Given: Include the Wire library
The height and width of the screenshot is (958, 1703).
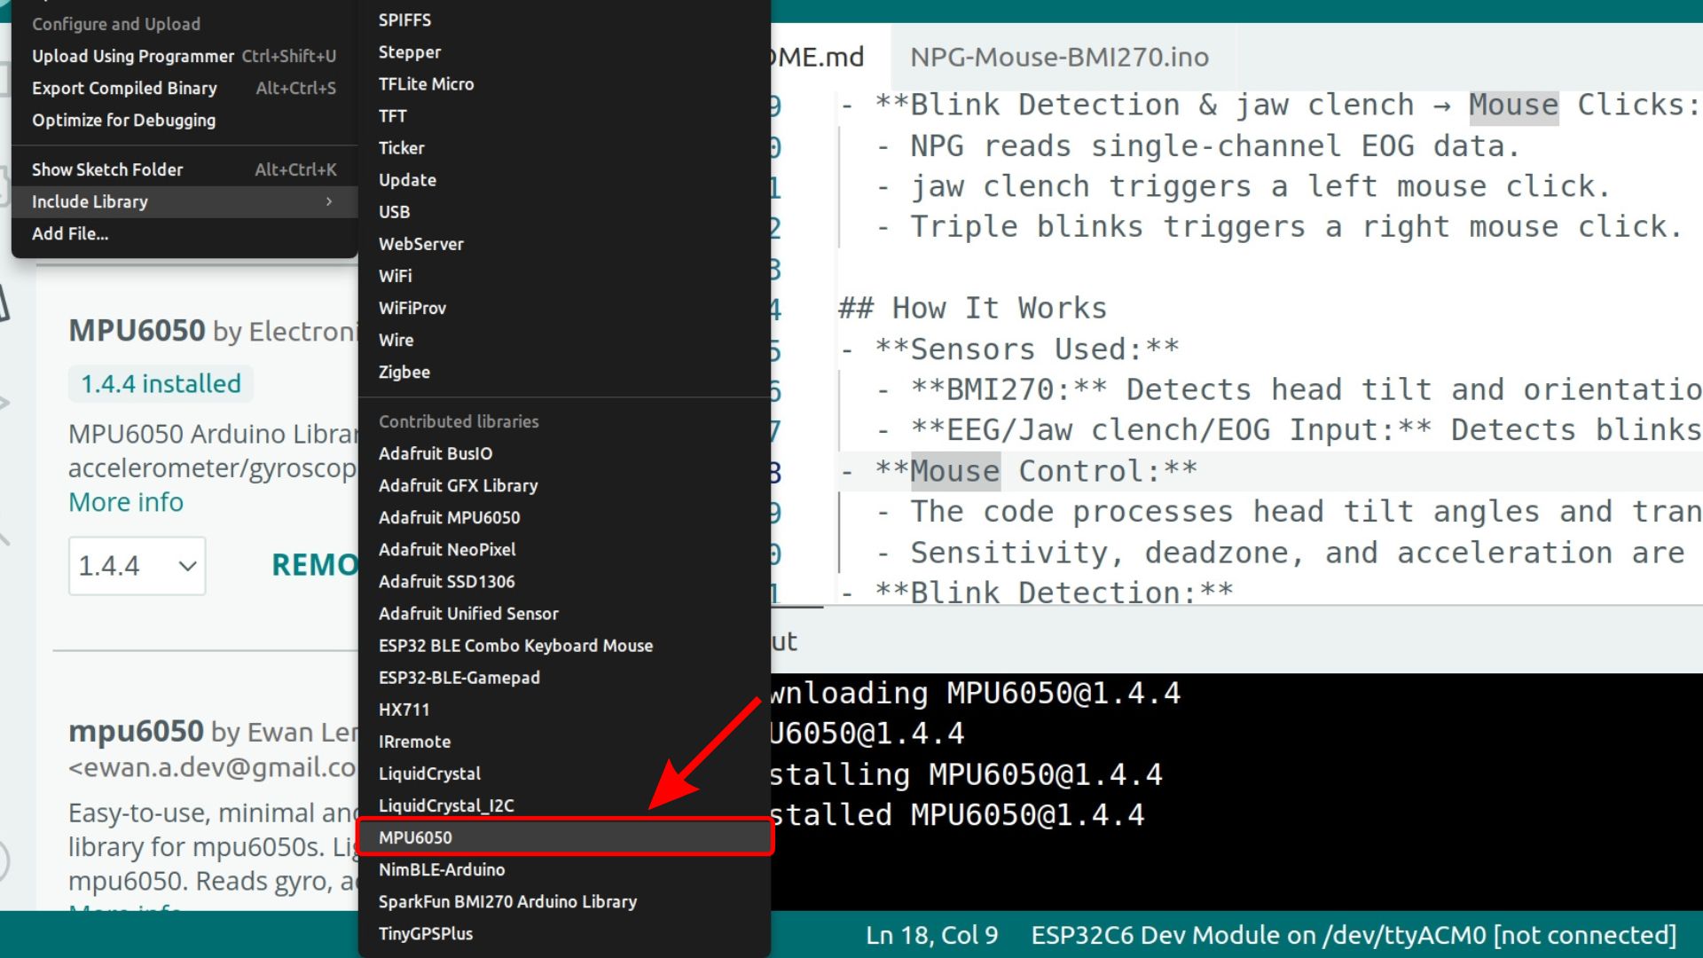Looking at the screenshot, I should coord(564,339).
